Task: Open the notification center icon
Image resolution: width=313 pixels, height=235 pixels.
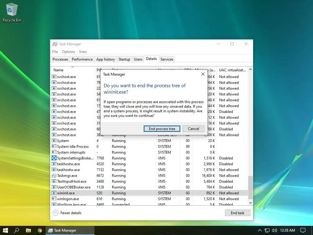Action: (303, 230)
